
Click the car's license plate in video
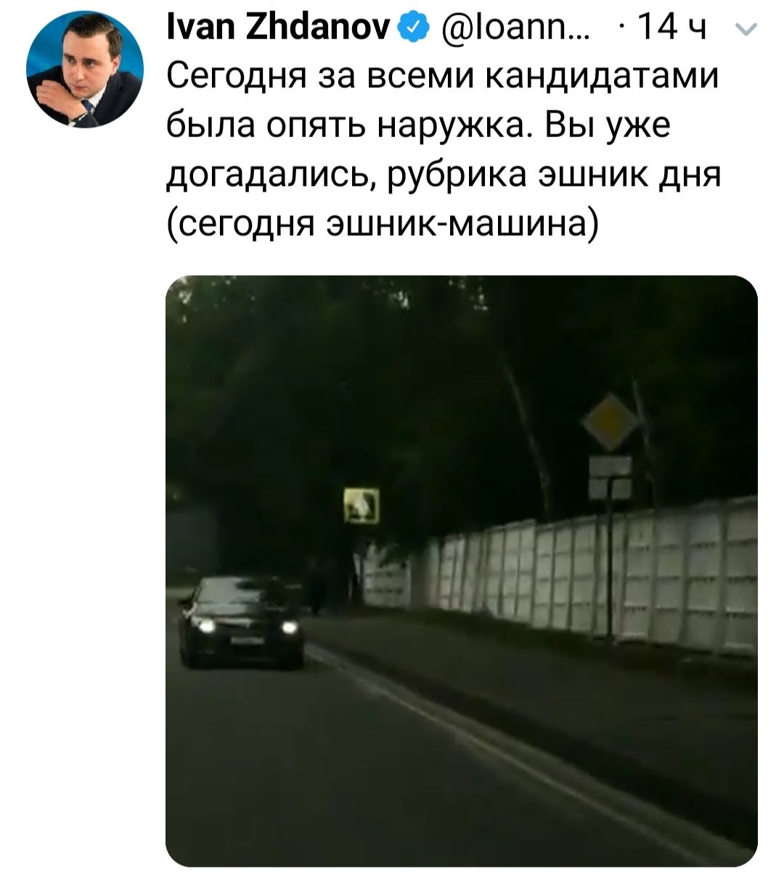pyautogui.click(x=245, y=639)
